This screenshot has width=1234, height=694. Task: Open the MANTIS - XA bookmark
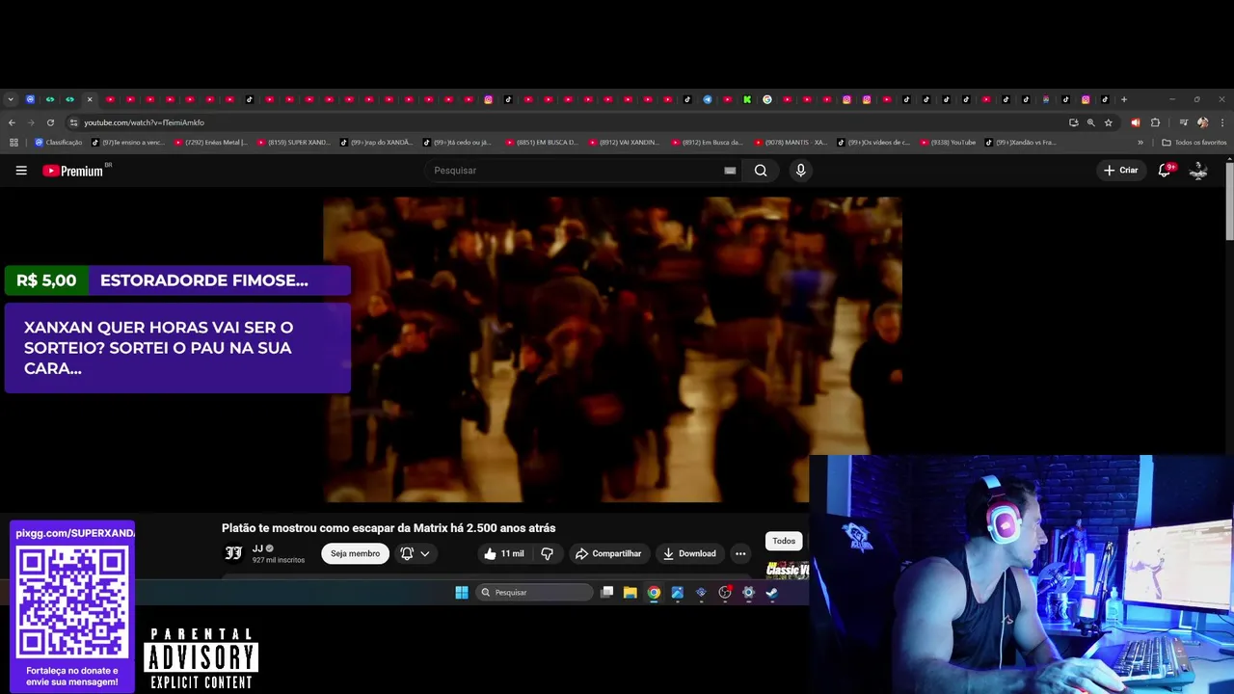pyautogui.click(x=791, y=143)
